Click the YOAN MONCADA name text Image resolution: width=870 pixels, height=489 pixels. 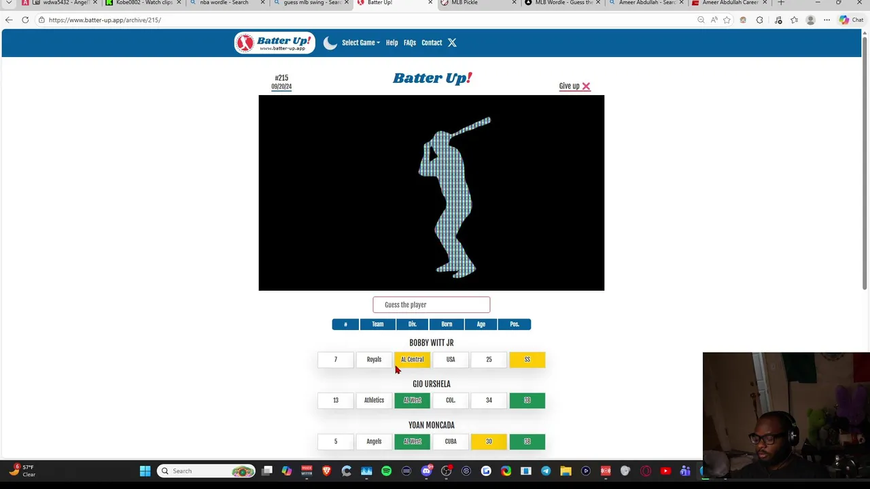tap(431, 425)
